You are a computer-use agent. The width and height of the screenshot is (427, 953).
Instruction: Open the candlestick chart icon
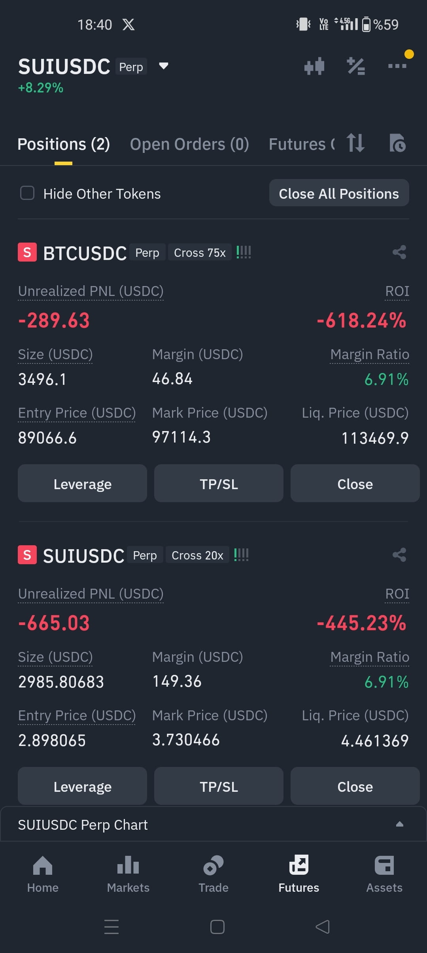[x=314, y=66]
